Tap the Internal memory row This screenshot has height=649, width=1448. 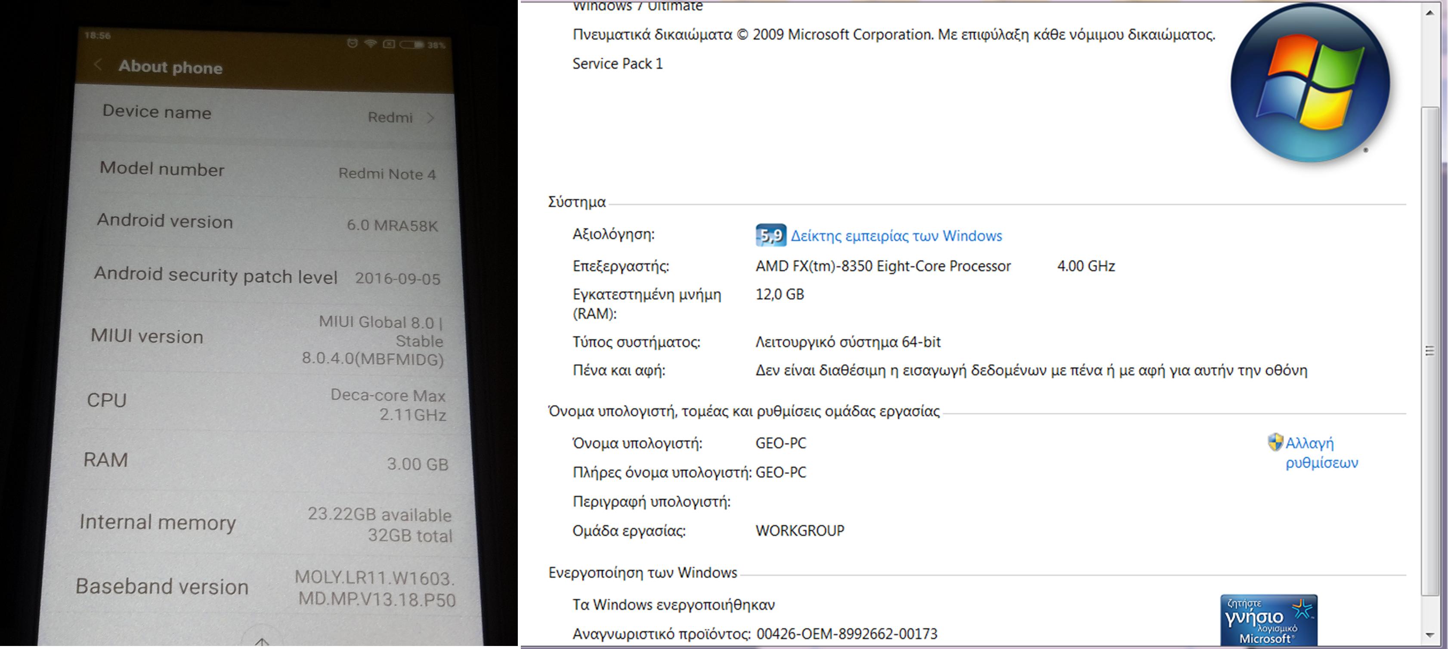[x=264, y=524]
